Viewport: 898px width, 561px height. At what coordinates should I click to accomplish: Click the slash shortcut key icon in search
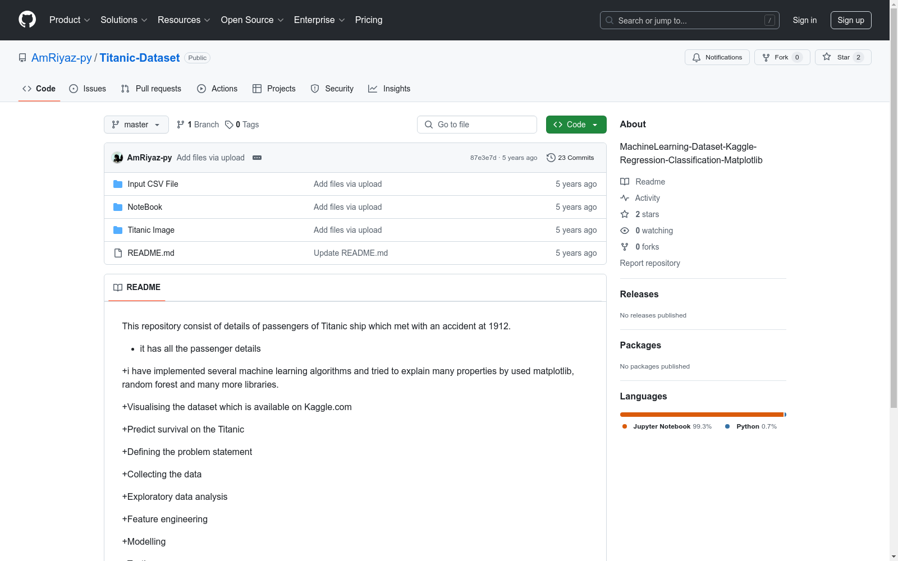click(769, 20)
